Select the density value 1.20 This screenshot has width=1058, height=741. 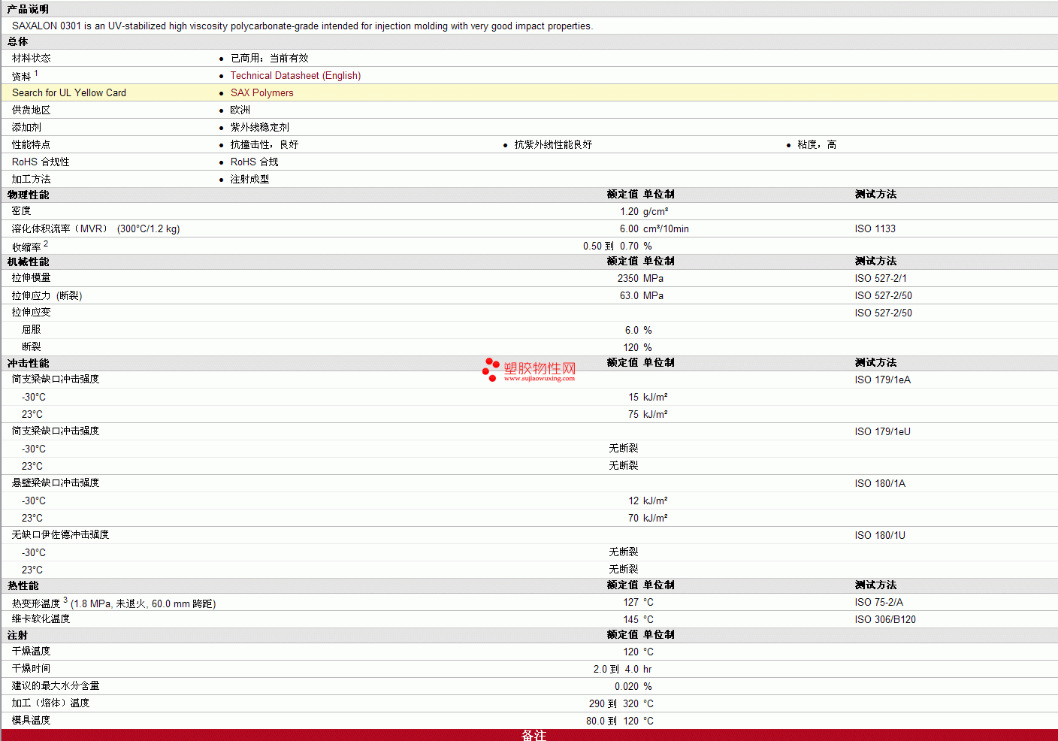click(x=629, y=211)
